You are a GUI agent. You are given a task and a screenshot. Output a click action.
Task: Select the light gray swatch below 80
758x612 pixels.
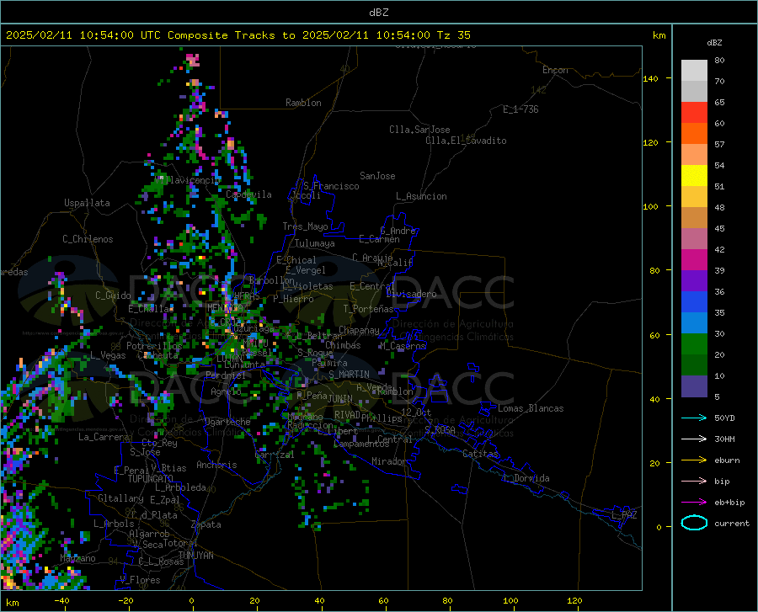pos(694,71)
